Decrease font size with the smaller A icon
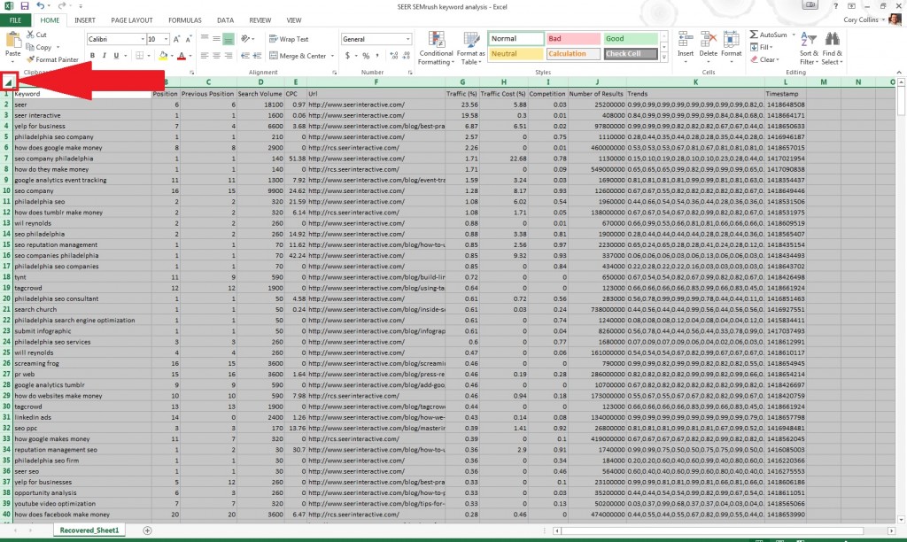The width and height of the screenshot is (907, 542). coord(188,39)
